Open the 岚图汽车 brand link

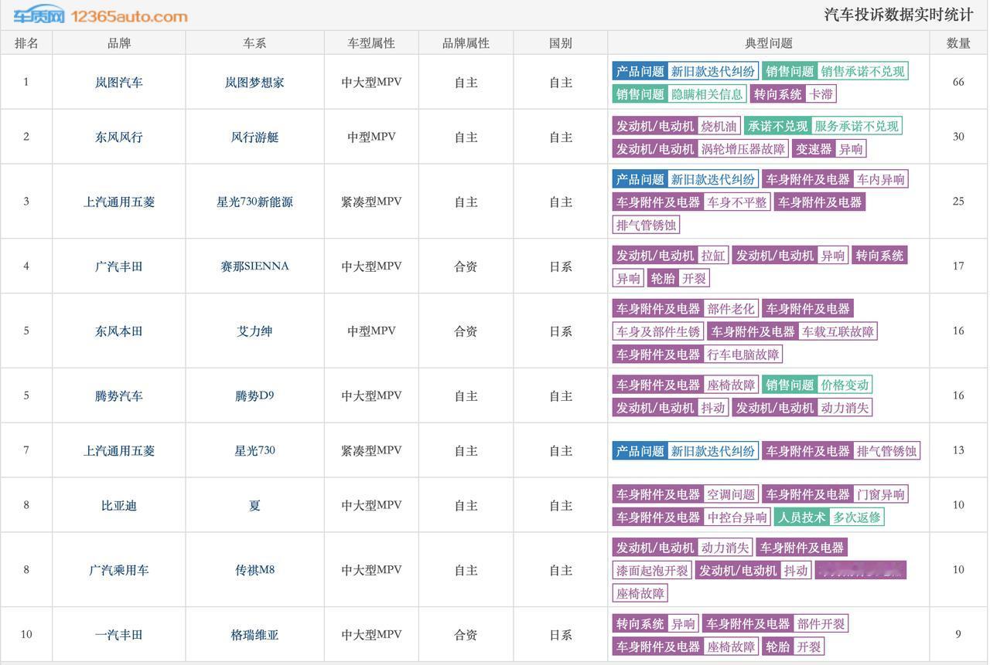coord(119,82)
